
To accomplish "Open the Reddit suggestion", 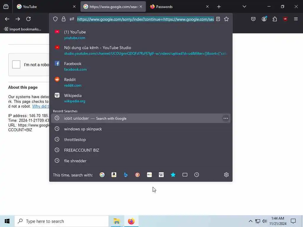I will 141,82.
